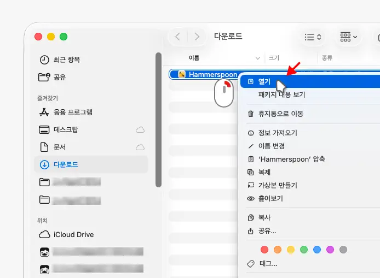380x278 pixels.
Task: Click the sort chevron in 이름 column
Action: pos(257,58)
